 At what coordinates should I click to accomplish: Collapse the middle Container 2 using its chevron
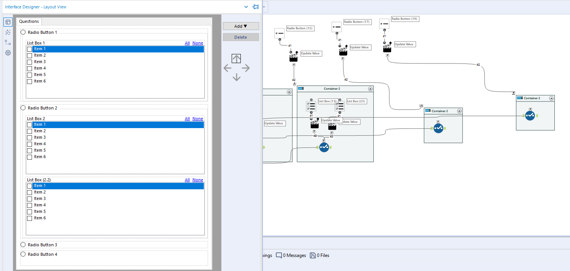click(370, 89)
